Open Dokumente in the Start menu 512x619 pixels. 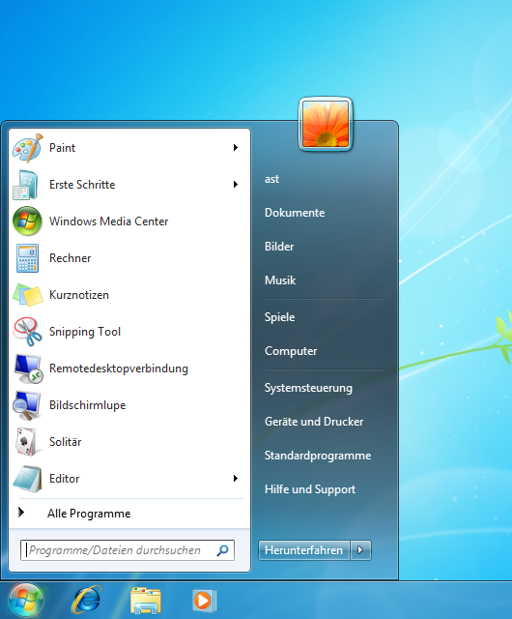click(x=295, y=213)
